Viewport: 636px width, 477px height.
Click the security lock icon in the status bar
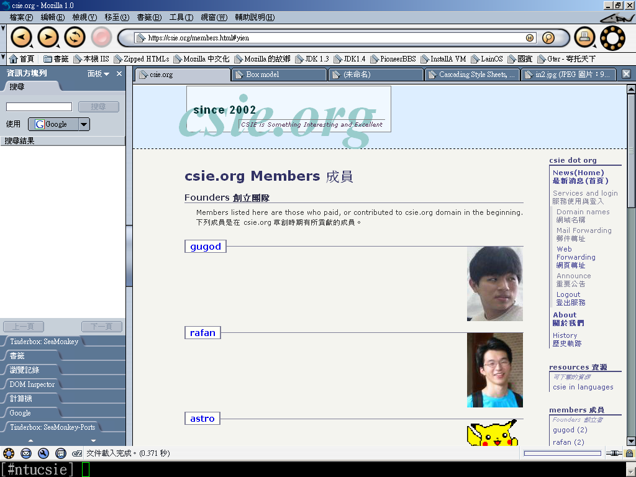click(629, 453)
